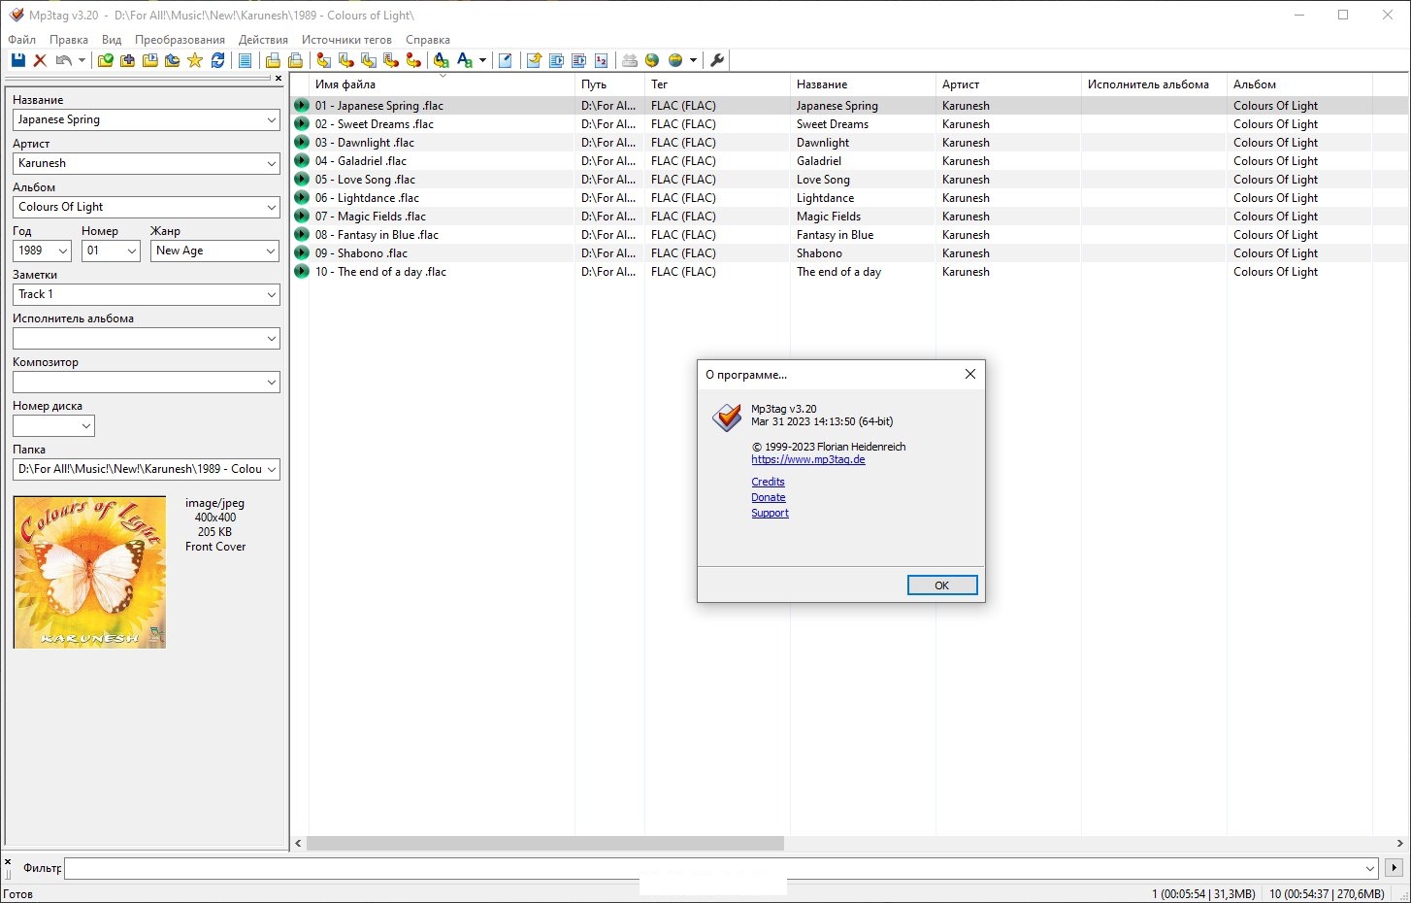The height and width of the screenshot is (903, 1411).
Task: Click the Filename - Filename converter icon
Action: (x=369, y=60)
